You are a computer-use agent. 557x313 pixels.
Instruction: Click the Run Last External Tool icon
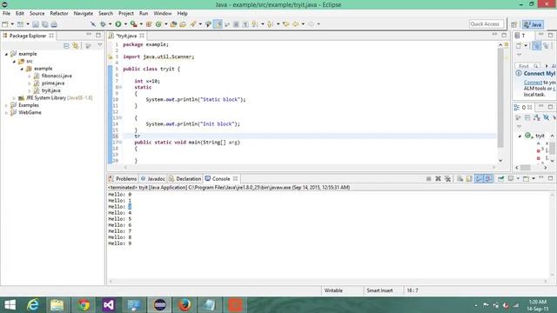coord(133,24)
